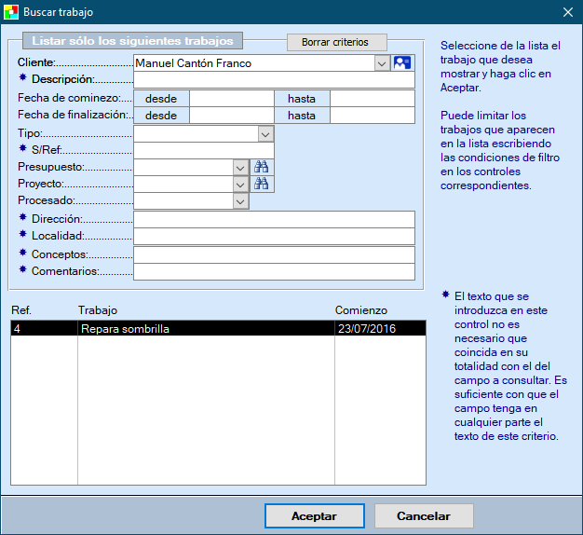Click the Comentarios input box
Image resolution: width=583 pixels, height=535 pixels.
pyautogui.click(x=274, y=272)
